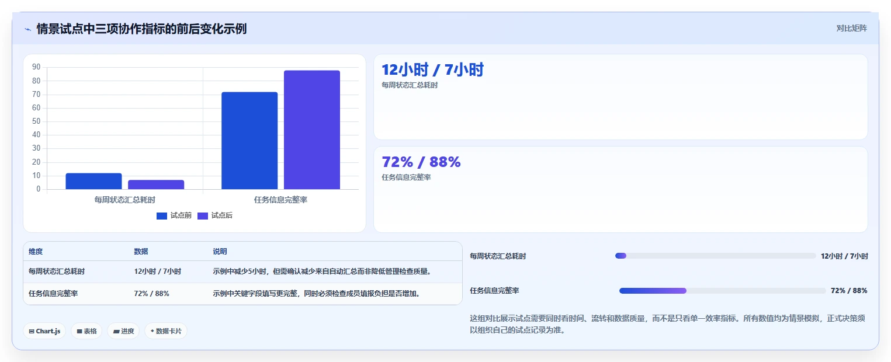Click the sparkle icon in 数据卡片 chip

152,331
